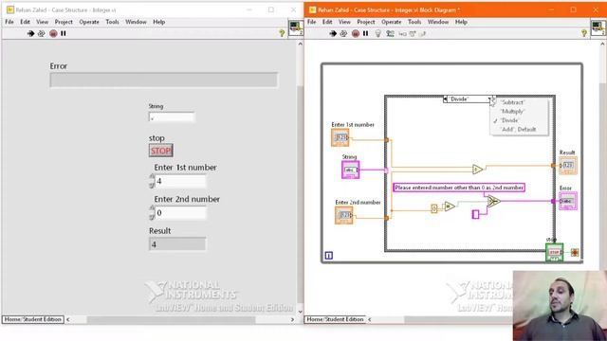Toggle highlight execution light bulb
The image size is (607, 341).
[378, 34]
